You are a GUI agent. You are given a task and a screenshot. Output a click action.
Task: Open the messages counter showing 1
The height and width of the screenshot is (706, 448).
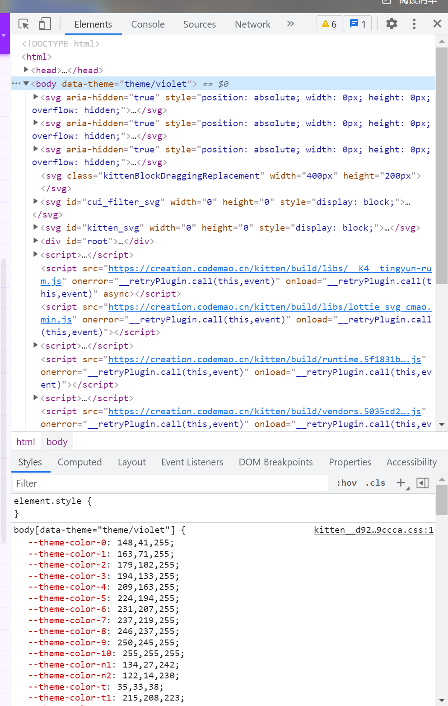(358, 24)
